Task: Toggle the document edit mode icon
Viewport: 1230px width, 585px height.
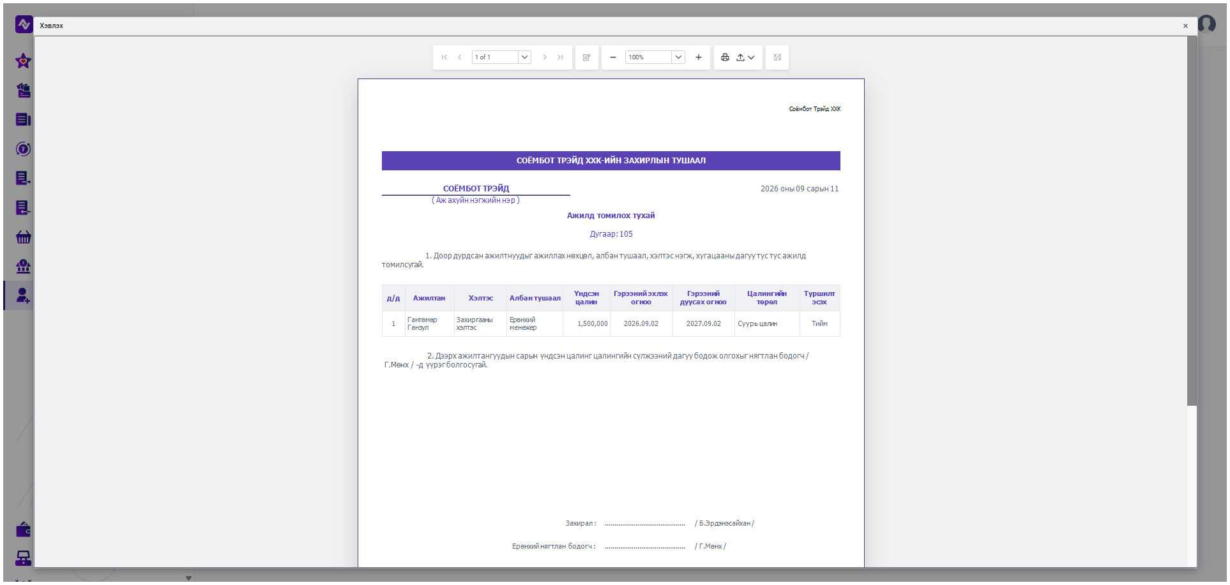Action: coord(586,57)
